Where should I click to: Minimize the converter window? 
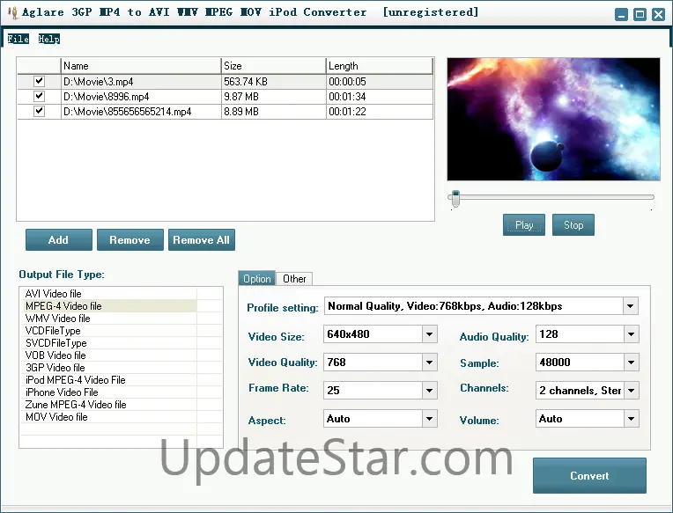[621, 15]
